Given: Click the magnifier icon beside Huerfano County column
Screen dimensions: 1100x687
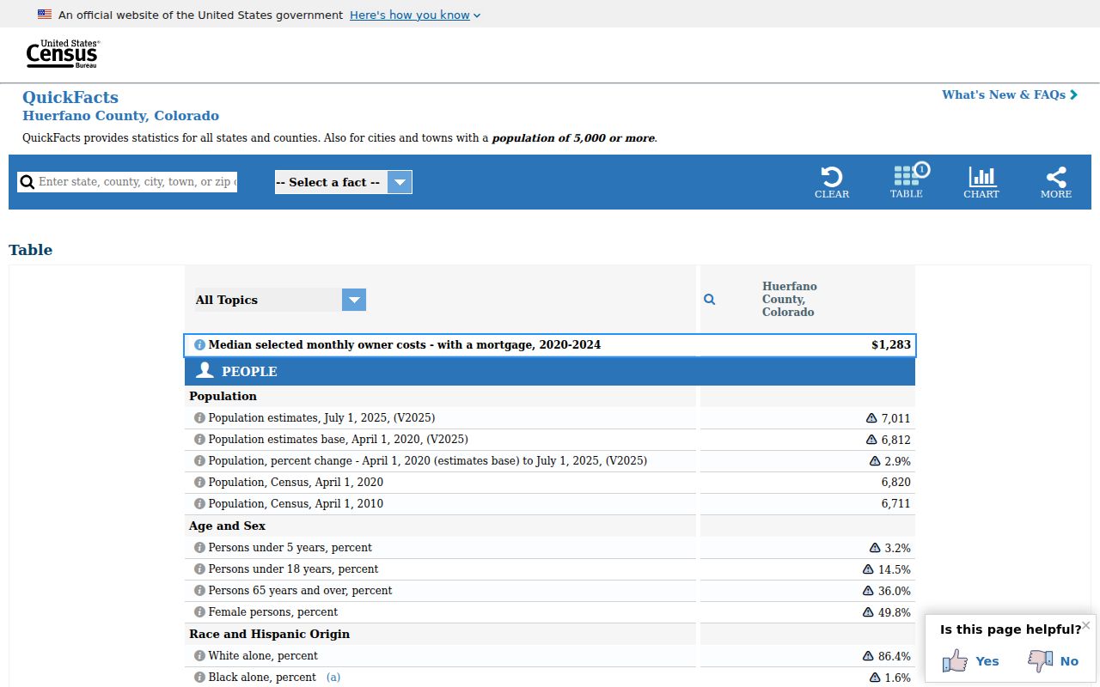Looking at the screenshot, I should click(x=710, y=299).
